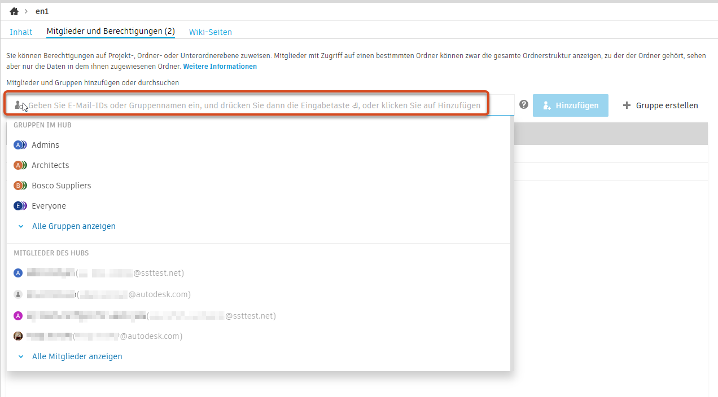Image resolution: width=718 pixels, height=397 pixels.
Task: Select first member with @ssttest.net email
Action: [258, 273]
